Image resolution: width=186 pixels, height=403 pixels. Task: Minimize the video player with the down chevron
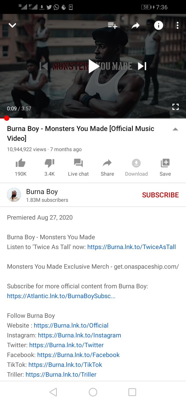coord(12,25)
